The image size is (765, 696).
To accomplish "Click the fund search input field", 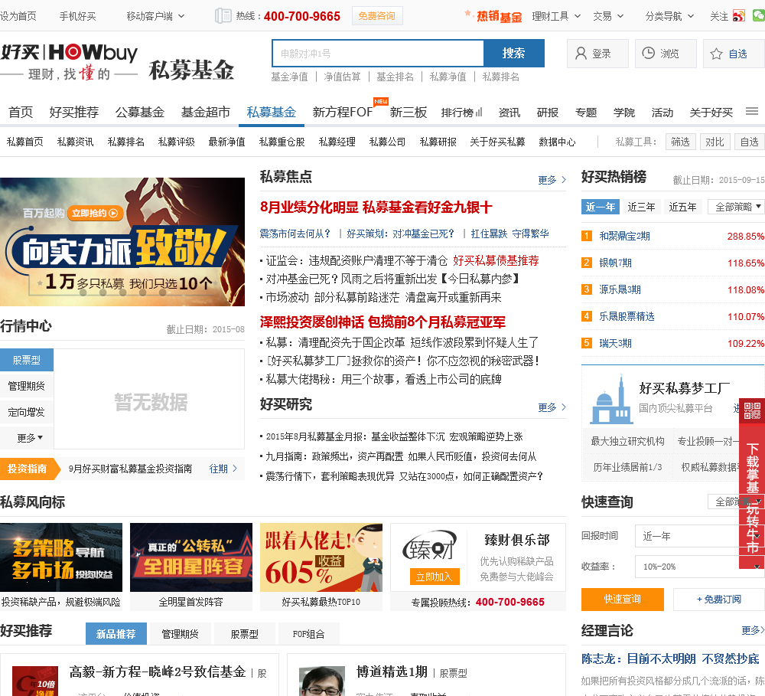I will coord(378,54).
